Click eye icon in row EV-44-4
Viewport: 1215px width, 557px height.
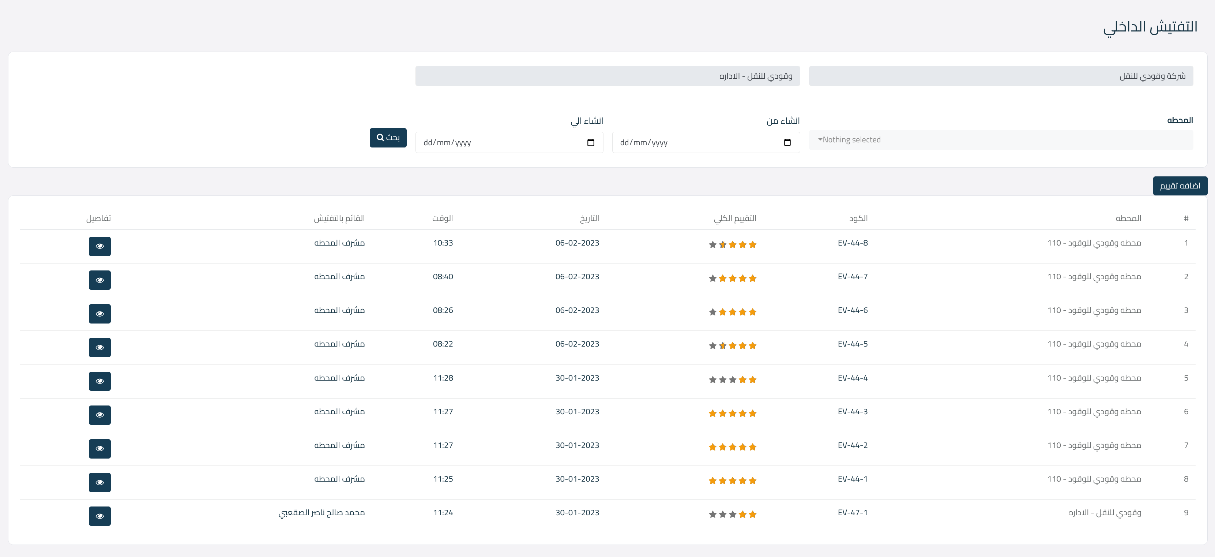99,381
